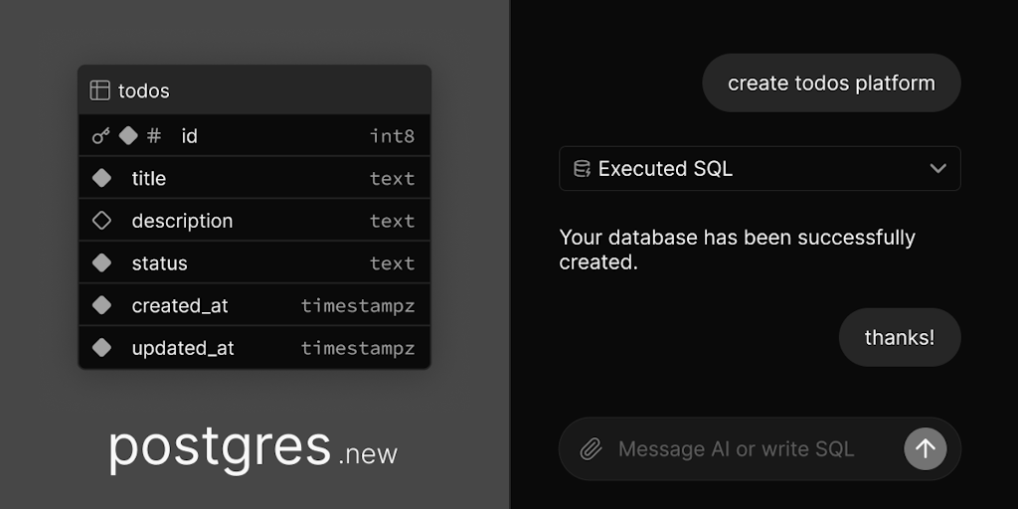Expand the Executed SQL chevron

click(x=937, y=169)
